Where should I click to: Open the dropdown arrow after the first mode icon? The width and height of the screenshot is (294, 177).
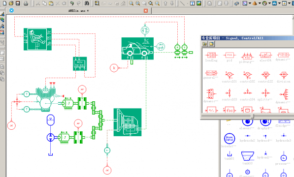tap(250, 3)
